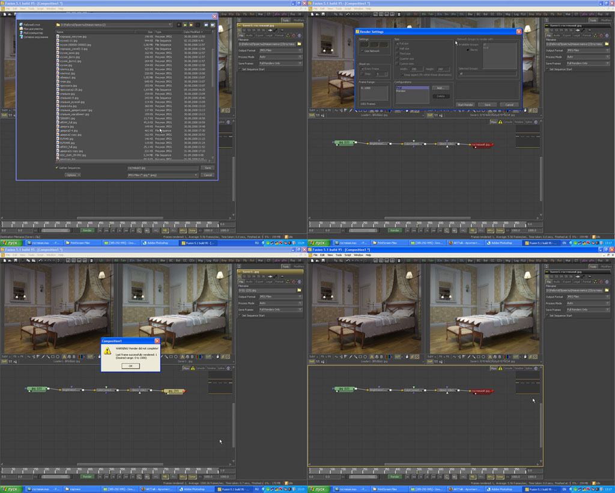Click the Start Render button

(x=465, y=105)
